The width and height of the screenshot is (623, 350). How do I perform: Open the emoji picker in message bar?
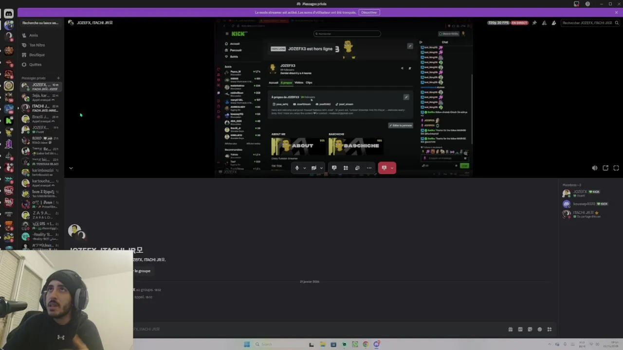point(540,329)
